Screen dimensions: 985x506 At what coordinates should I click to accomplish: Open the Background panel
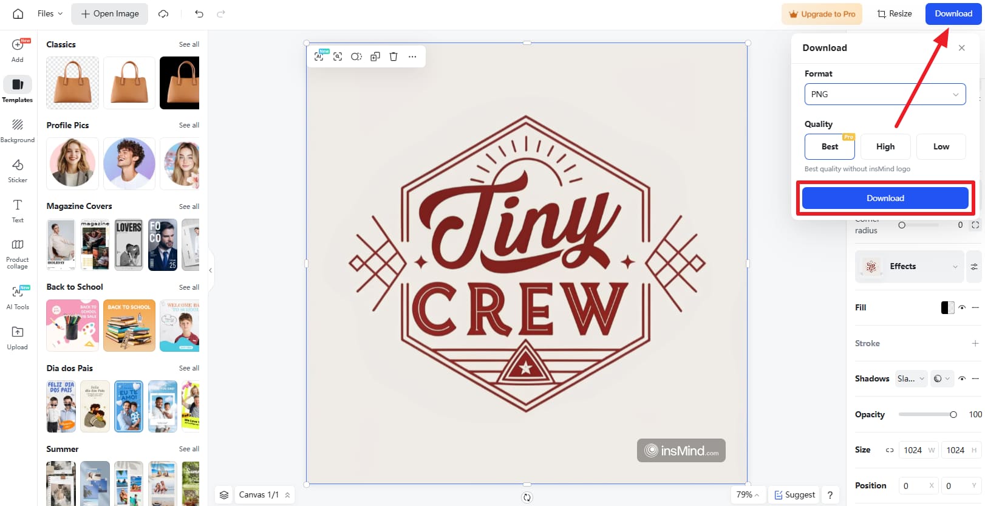pos(18,130)
